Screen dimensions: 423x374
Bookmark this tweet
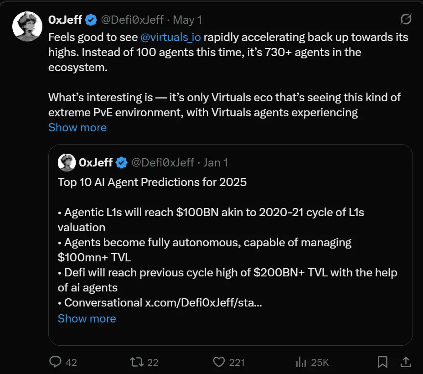point(382,362)
